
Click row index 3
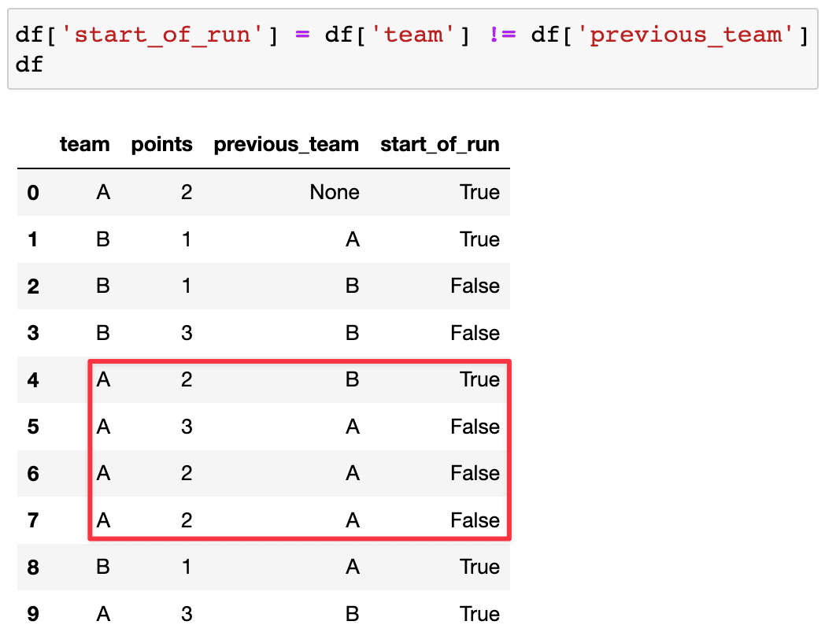point(33,333)
